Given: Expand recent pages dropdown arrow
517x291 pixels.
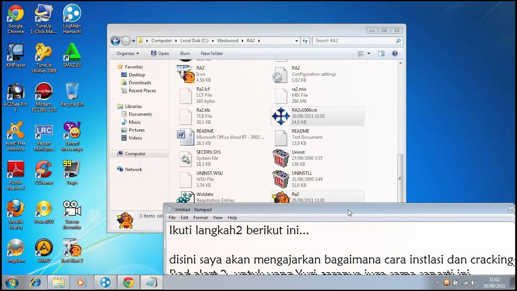Looking at the screenshot, I should coord(133,41).
